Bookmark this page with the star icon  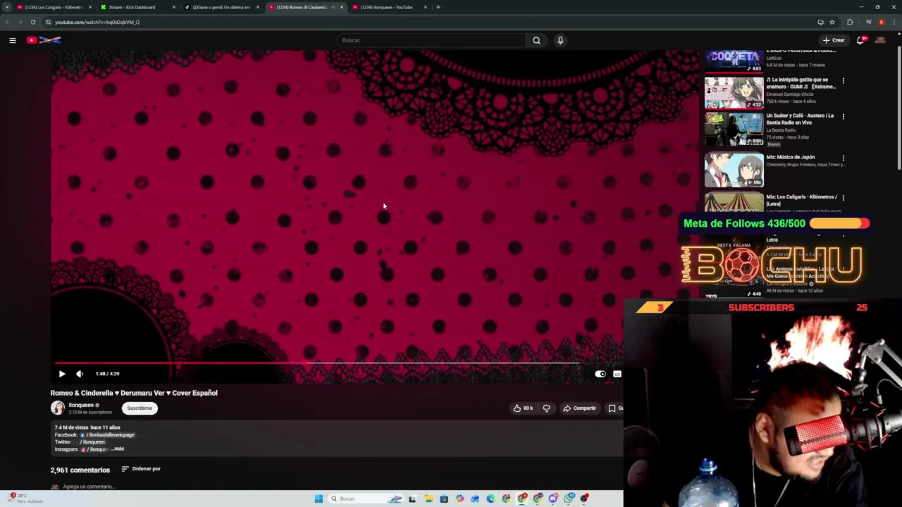(x=832, y=22)
